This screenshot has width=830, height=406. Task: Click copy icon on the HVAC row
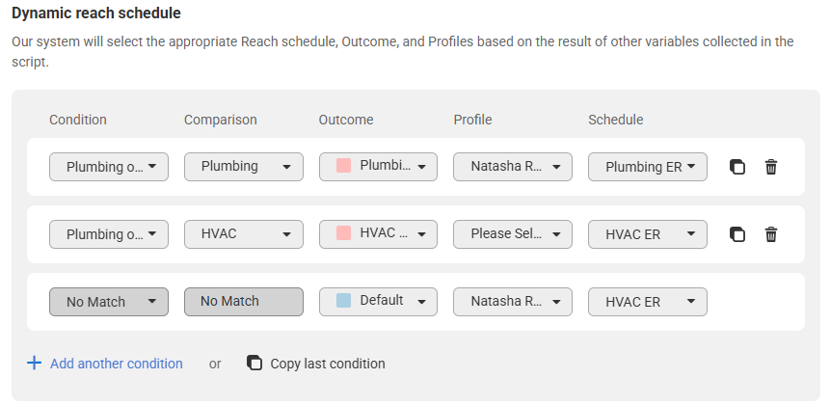pyautogui.click(x=736, y=234)
